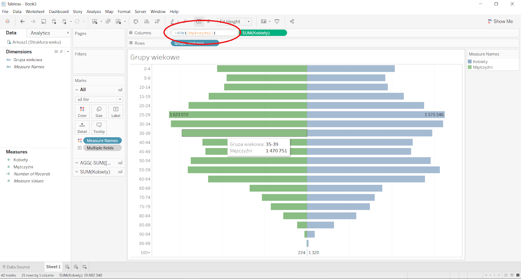The height and width of the screenshot is (279, 521).
Task: Sort descending using the toolbar icon
Action: pos(157,21)
